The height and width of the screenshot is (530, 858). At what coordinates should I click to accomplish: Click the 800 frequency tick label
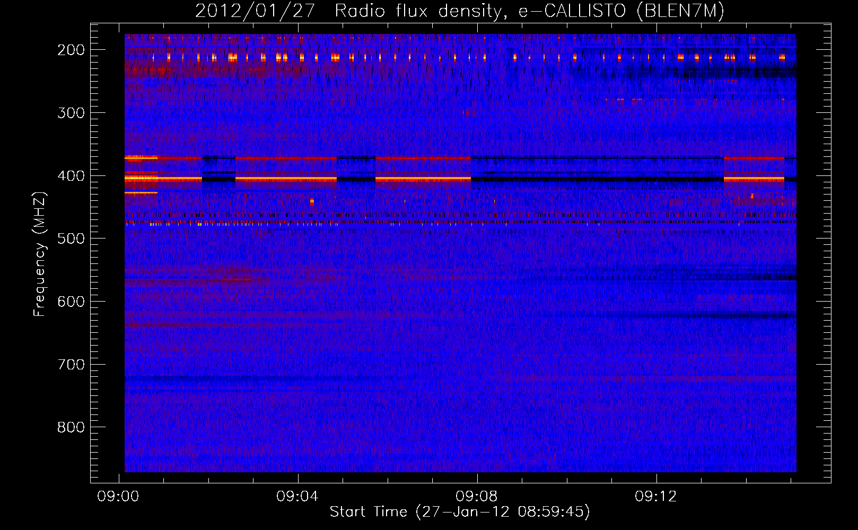[71, 427]
